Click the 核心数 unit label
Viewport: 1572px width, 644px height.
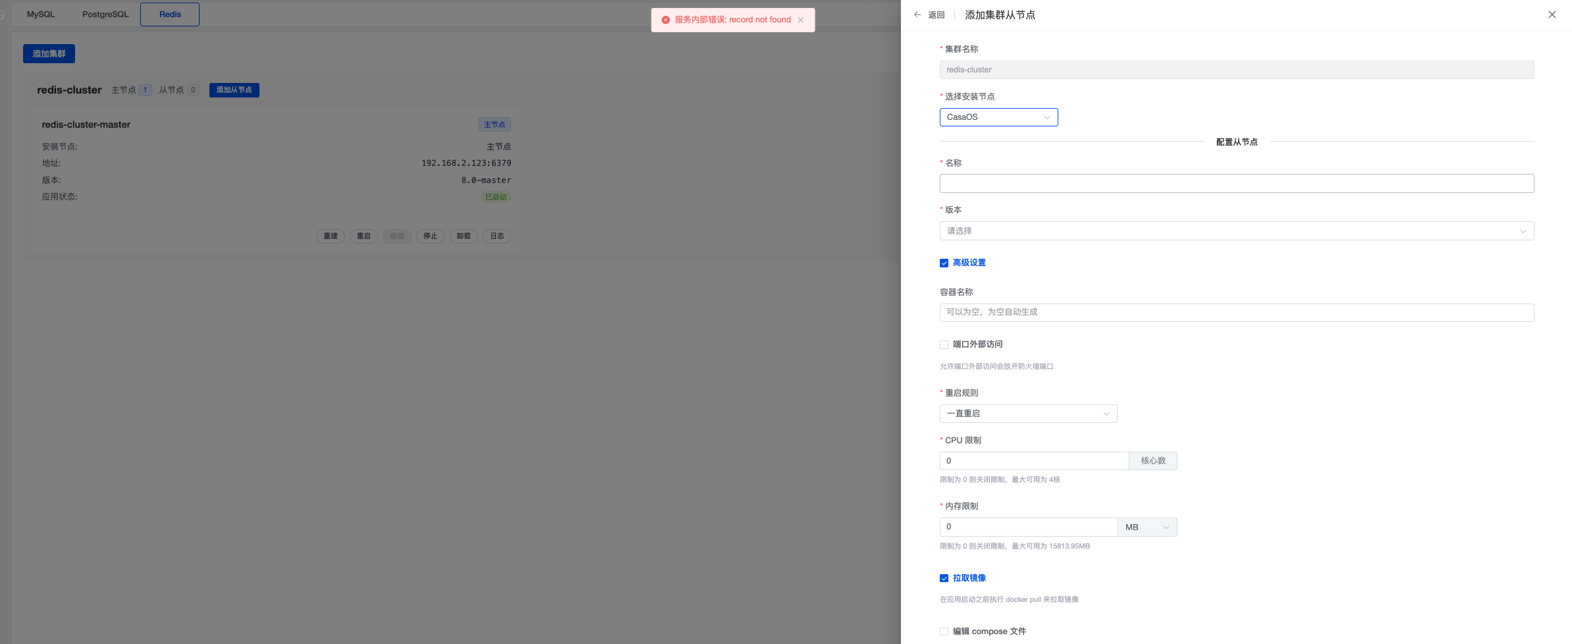pos(1153,461)
